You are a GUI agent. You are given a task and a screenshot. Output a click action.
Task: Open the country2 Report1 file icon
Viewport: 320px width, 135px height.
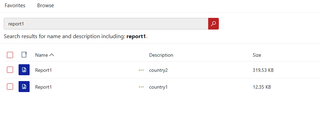(24, 70)
